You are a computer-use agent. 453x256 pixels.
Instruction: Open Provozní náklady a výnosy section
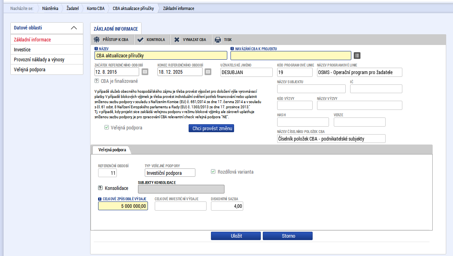(47, 60)
